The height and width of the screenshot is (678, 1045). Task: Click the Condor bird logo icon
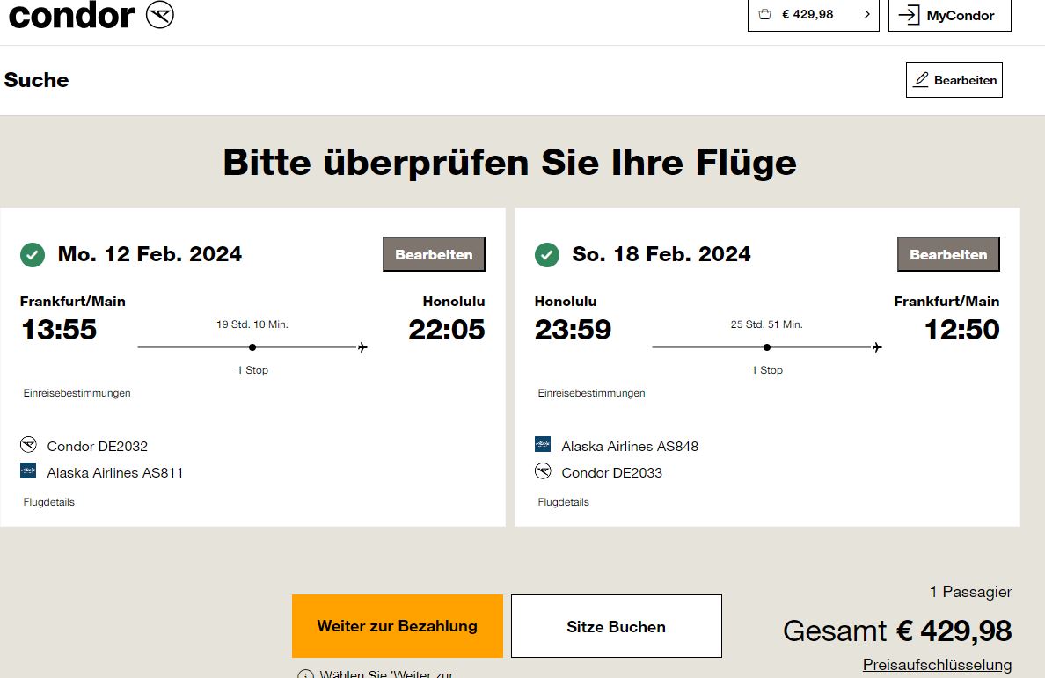[160, 15]
